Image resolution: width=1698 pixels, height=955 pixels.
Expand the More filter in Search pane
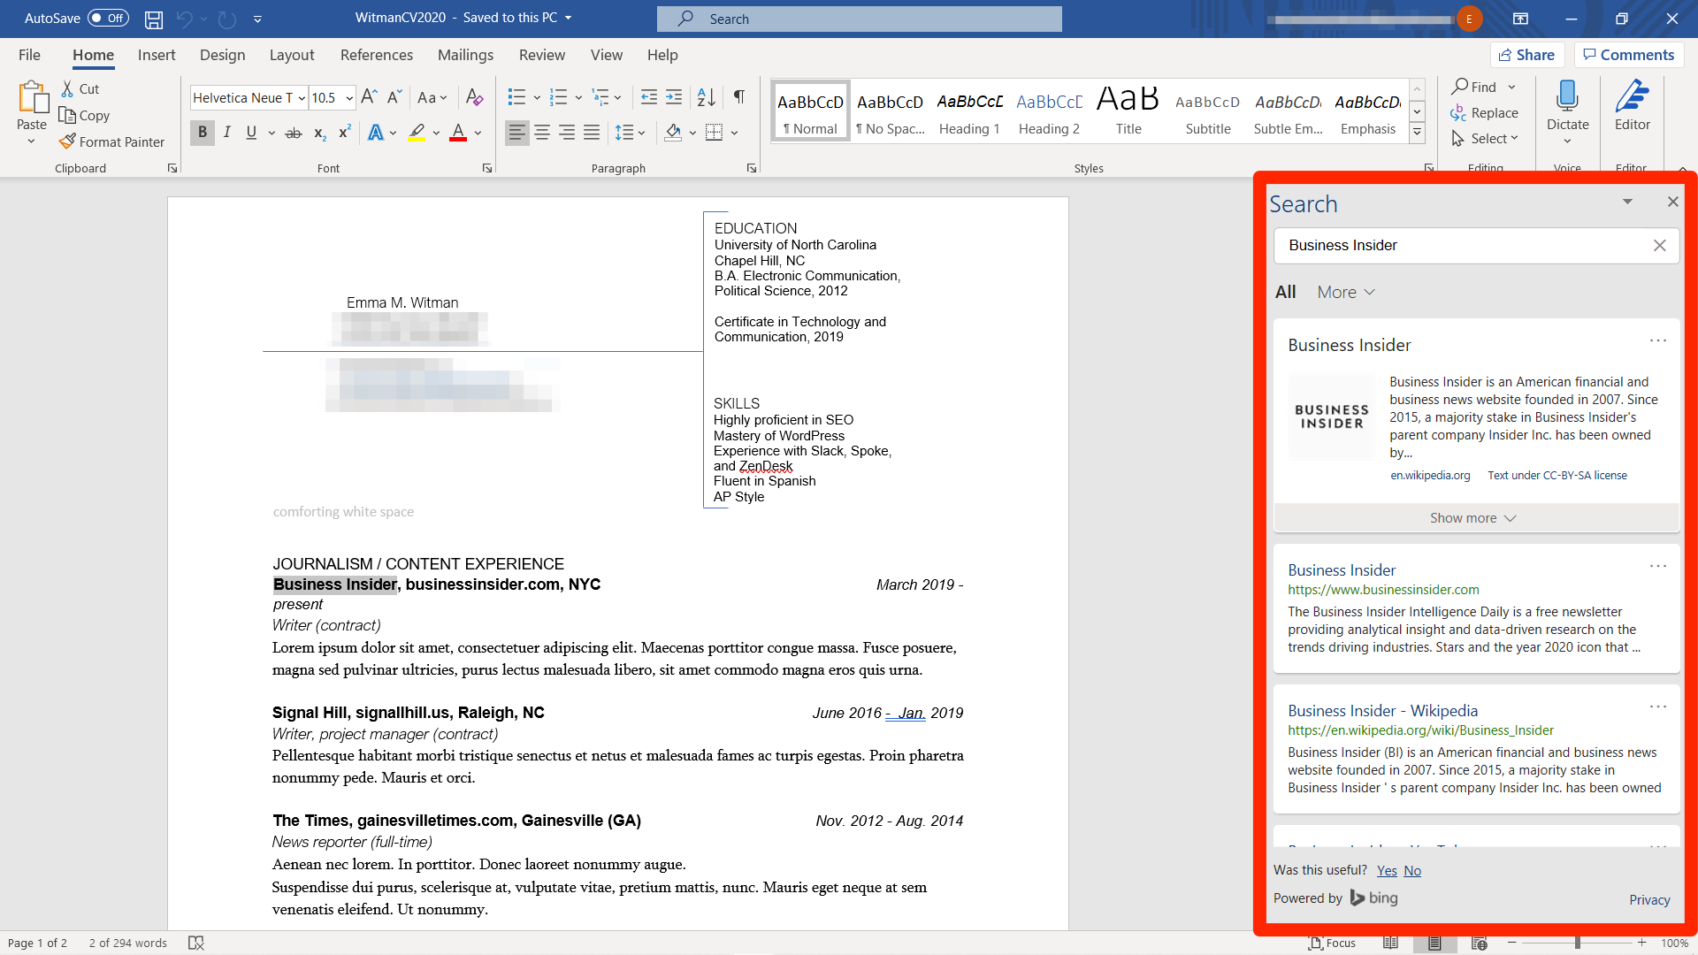pyautogui.click(x=1346, y=292)
